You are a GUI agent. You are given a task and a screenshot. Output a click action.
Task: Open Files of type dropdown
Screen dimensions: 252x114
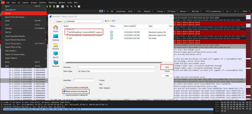tap(155, 71)
